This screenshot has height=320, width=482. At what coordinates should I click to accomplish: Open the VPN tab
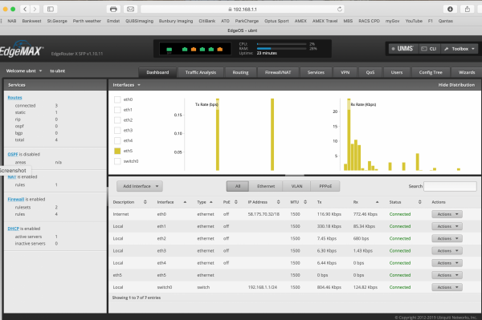tap(345, 72)
